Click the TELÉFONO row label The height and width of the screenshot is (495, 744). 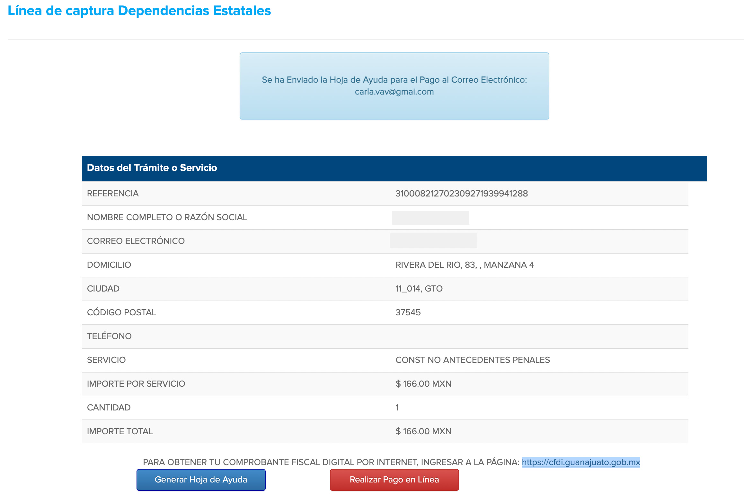pyautogui.click(x=109, y=336)
